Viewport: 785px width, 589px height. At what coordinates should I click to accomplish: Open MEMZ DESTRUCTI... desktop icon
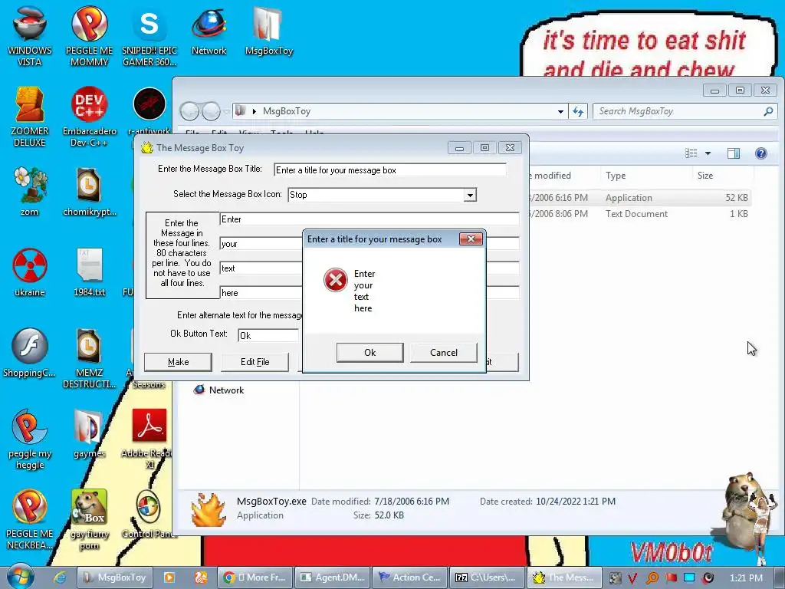tap(89, 357)
